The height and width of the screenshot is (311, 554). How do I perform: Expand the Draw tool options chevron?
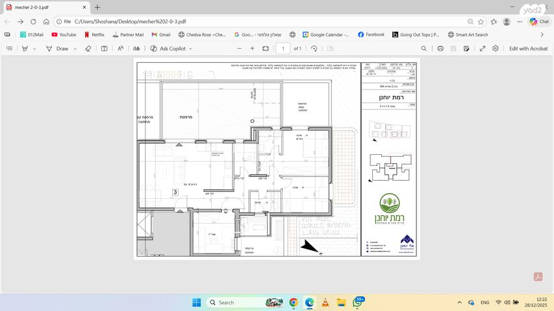[75, 49]
